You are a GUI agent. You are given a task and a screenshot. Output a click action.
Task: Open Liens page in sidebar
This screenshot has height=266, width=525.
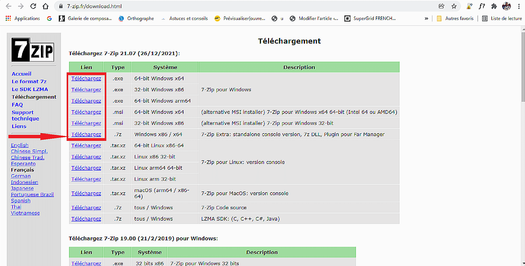(x=19, y=126)
